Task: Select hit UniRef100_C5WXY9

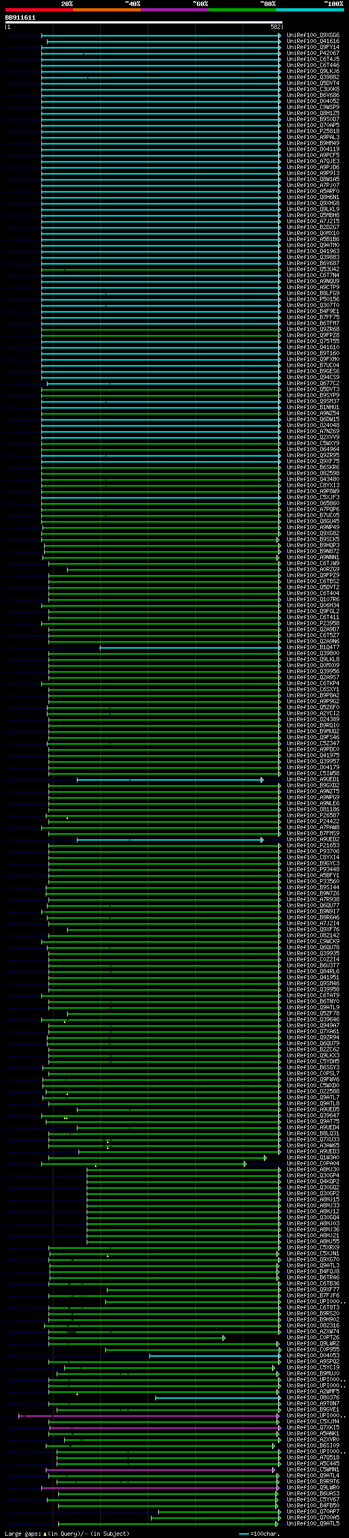Action: pyautogui.click(x=312, y=443)
